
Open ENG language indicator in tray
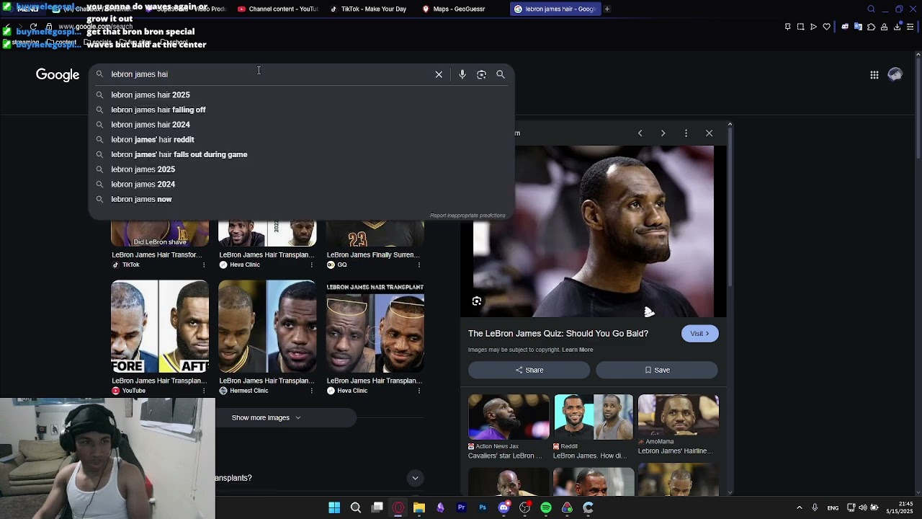pyautogui.click(x=833, y=508)
